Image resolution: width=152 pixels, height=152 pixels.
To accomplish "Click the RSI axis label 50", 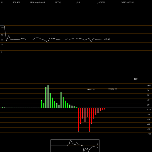I will click(2, 40).
